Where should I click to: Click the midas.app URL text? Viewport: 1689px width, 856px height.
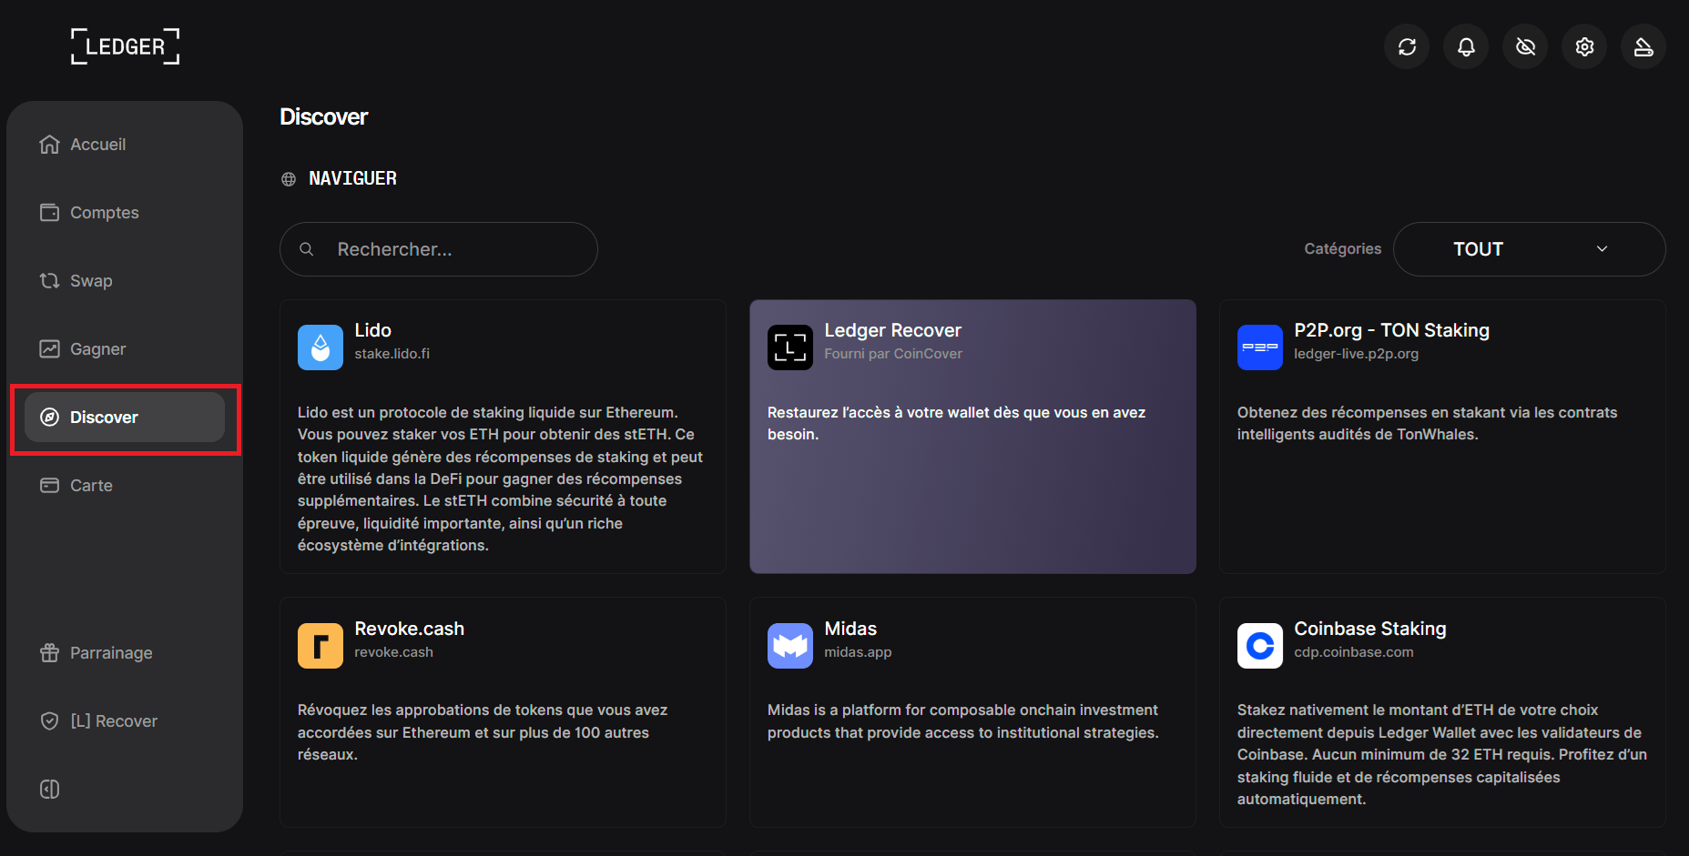point(858,652)
